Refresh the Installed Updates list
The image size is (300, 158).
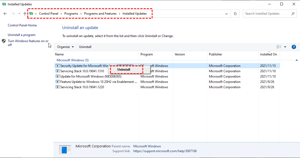(235, 14)
